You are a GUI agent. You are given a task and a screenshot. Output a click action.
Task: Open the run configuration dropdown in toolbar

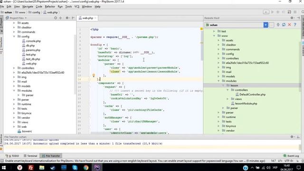(x=266, y=12)
